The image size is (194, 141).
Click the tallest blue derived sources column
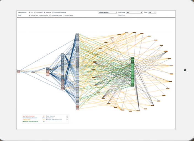pyautogui.click(x=77, y=72)
